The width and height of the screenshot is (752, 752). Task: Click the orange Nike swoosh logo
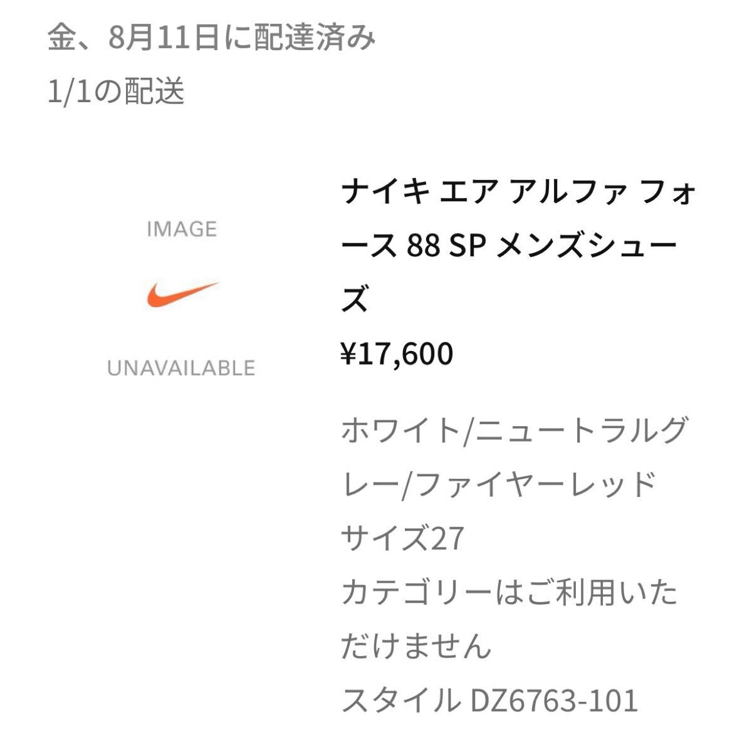182,295
